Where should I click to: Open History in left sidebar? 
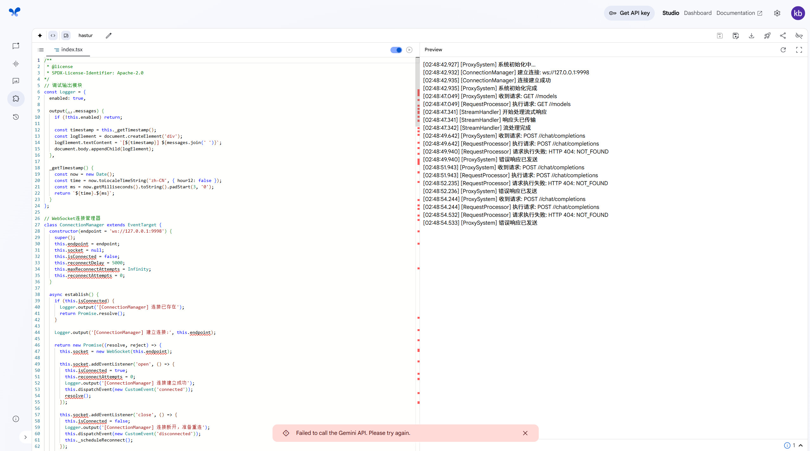tap(16, 117)
